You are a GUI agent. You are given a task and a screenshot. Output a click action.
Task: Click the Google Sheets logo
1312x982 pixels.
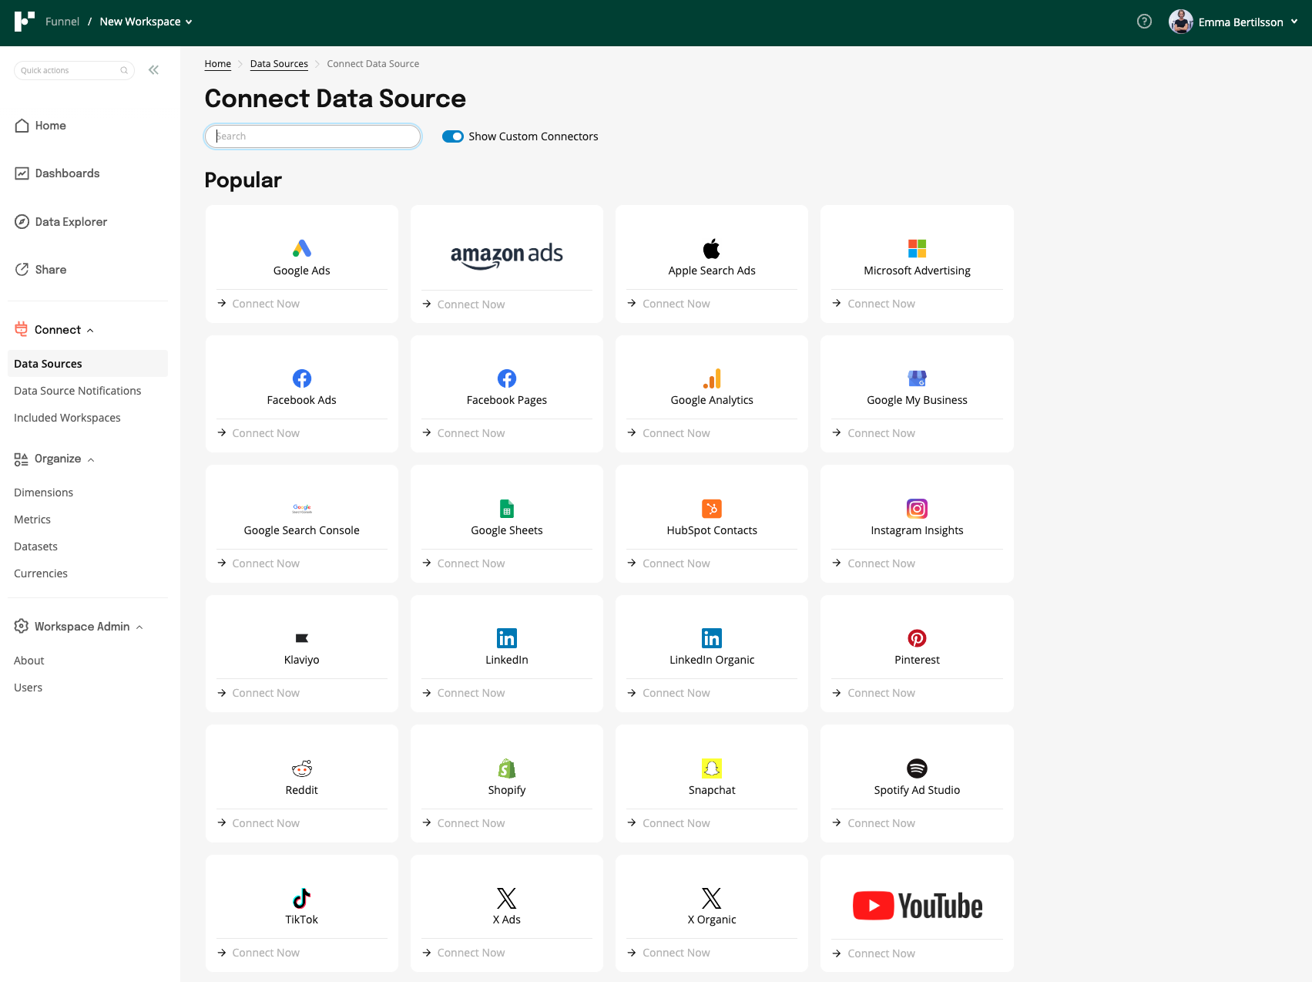[507, 509]
